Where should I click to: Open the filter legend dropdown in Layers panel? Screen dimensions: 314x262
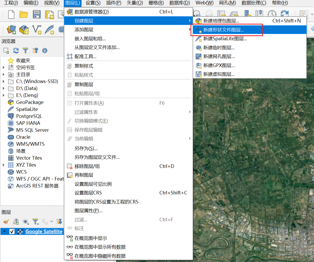pyautogui.click(x=35, y=222)
